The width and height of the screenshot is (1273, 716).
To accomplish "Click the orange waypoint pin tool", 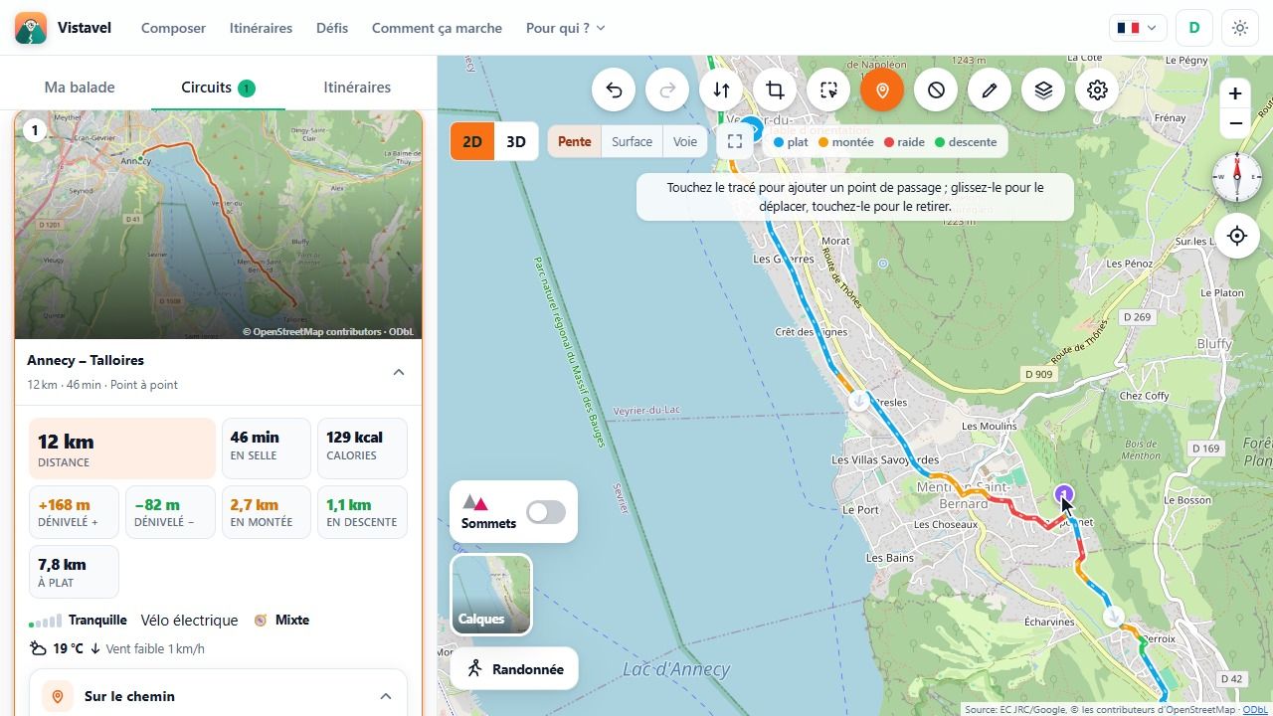I will coord(882,90).
